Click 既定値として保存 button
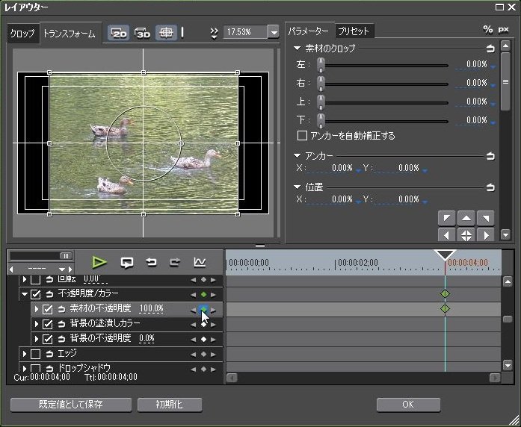Viewport: 521px width, 427px height. pyautogui.click(x=71, y=405)
